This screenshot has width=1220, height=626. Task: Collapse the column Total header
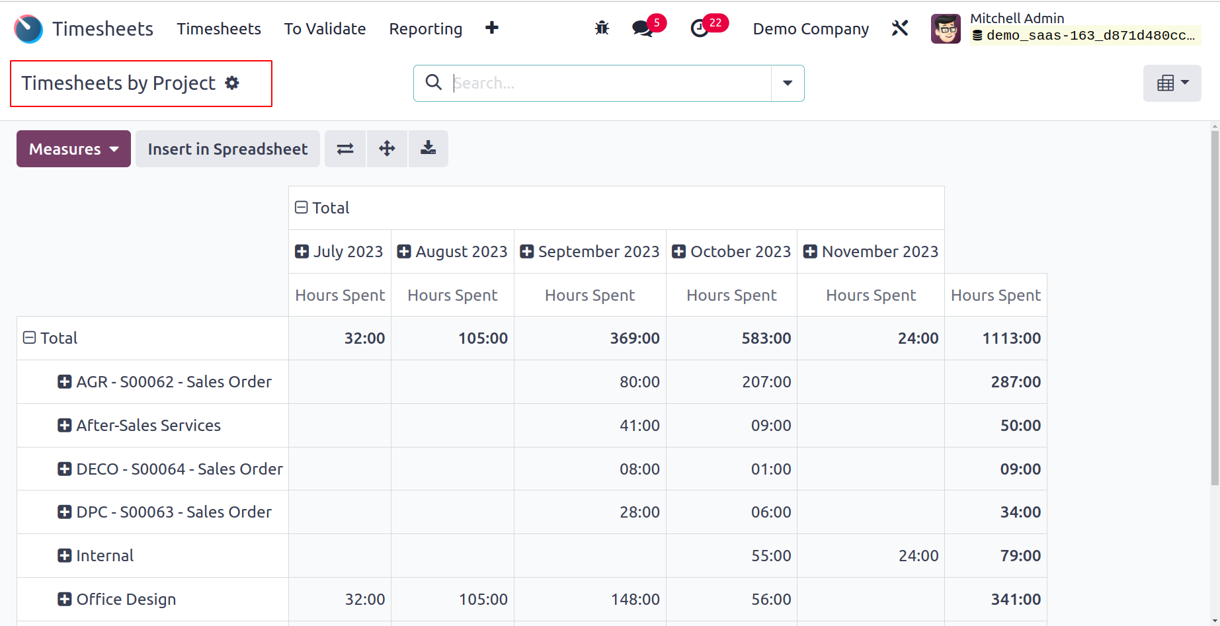(x=302, y=208)
